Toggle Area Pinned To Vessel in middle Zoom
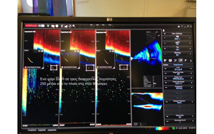214x134 pixels. pyautogui.click(x=62, y=67)
